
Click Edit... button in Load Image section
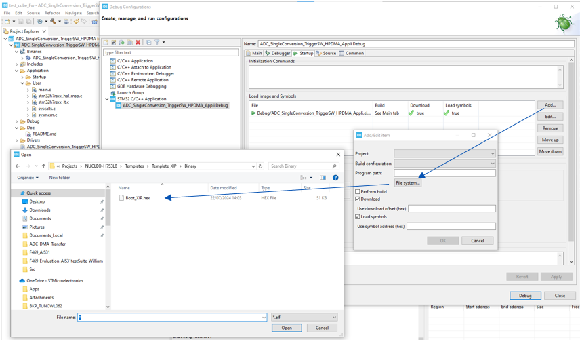coord(550,117)
